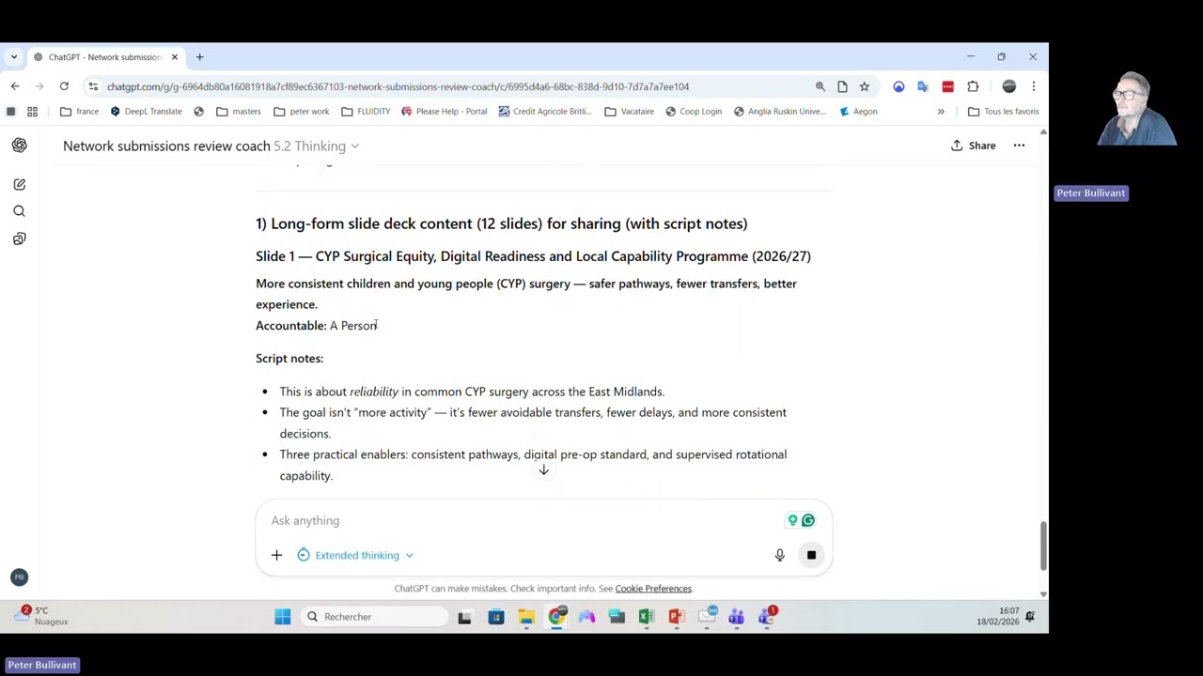Open Excel from the taskbar

click(x=647, y=617)
